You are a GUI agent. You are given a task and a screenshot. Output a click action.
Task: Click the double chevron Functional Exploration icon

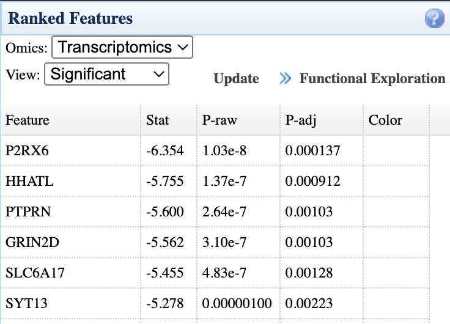[x=285, y=79]
